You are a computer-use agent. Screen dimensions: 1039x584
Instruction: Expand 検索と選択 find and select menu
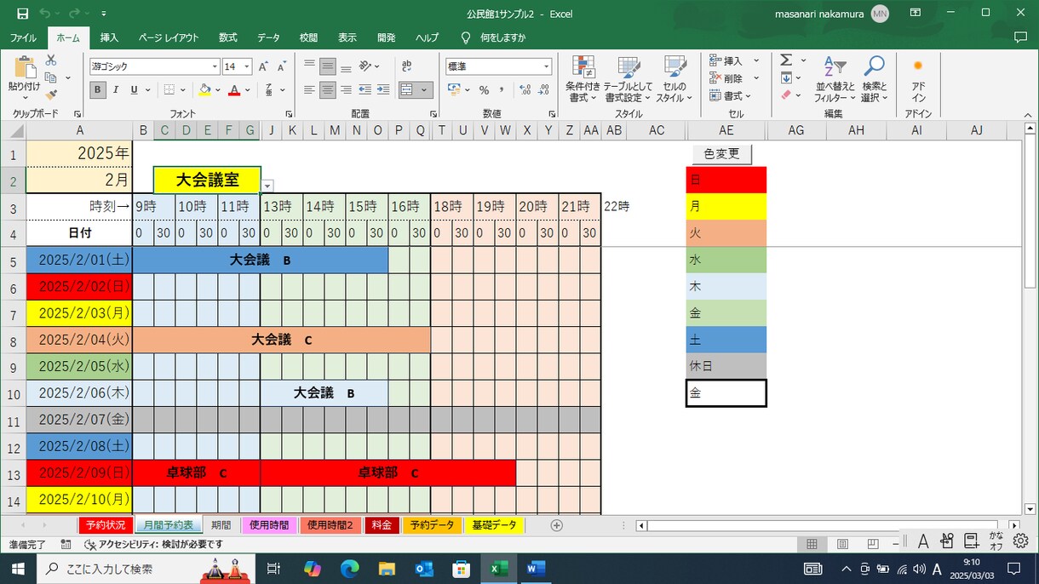coord(874,80)
